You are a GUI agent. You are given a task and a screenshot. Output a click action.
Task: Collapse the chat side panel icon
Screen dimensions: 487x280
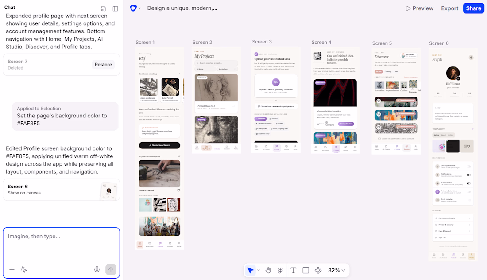(115, 8)
